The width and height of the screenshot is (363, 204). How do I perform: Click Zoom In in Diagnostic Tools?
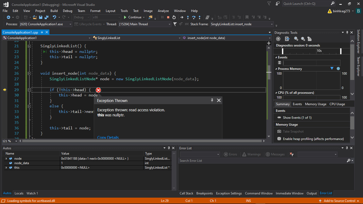point(296,39)
